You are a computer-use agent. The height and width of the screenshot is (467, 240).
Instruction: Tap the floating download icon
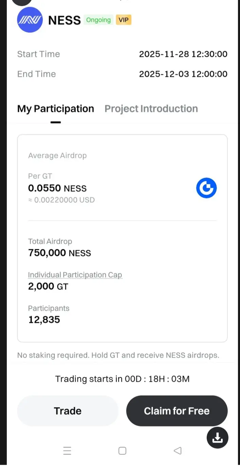[218, 438]
